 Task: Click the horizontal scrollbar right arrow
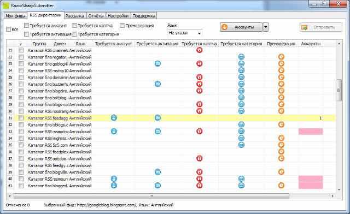332,196
